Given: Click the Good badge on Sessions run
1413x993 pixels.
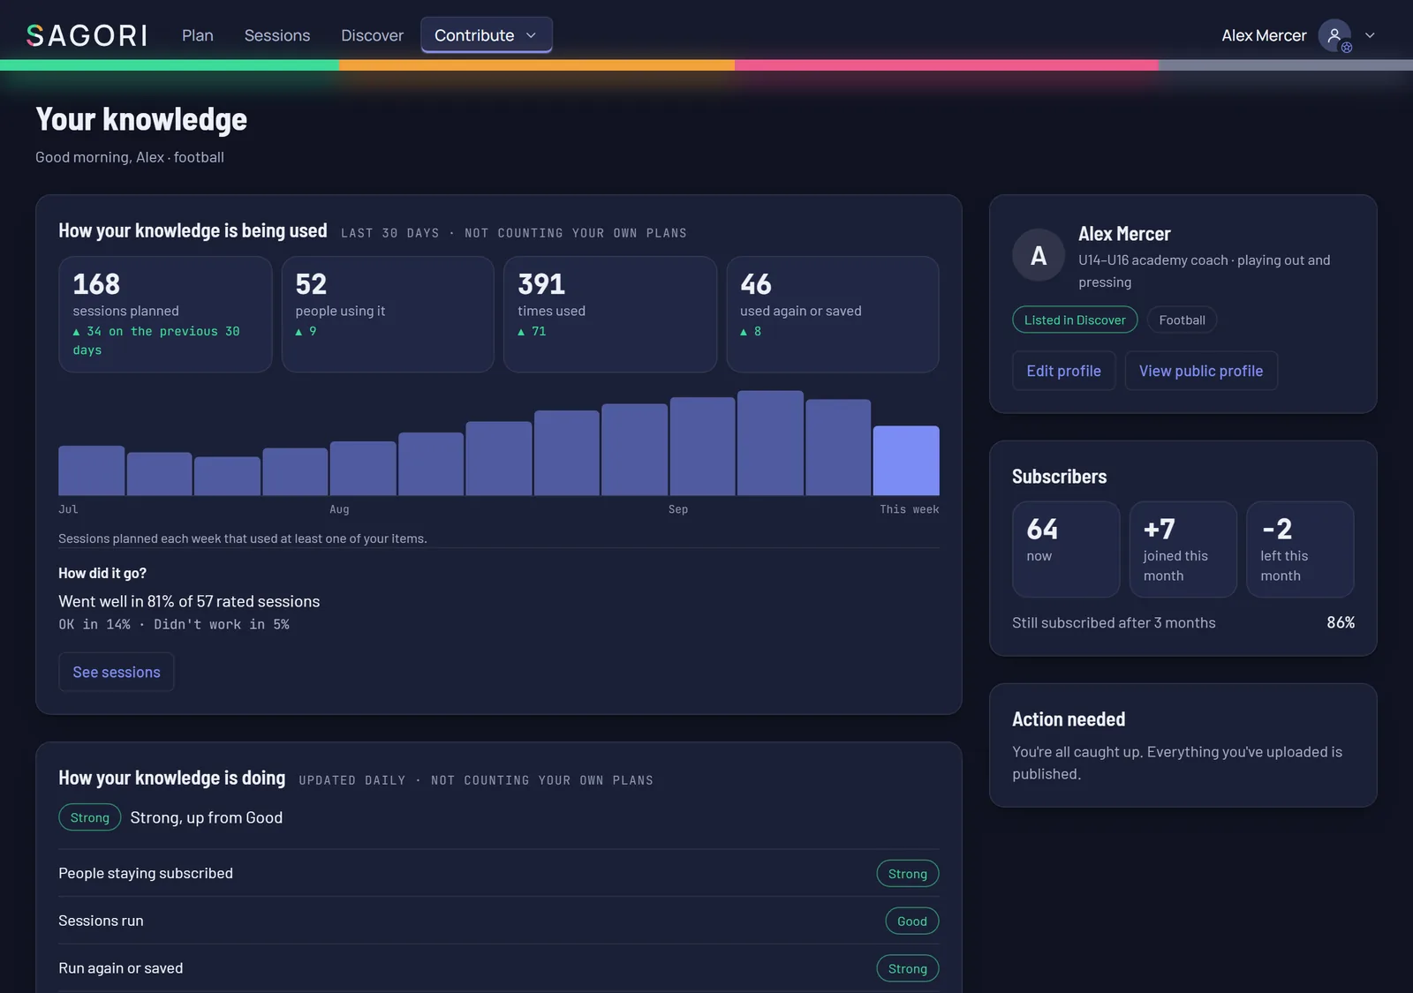Looking at the screenshot, I should 912,921.
